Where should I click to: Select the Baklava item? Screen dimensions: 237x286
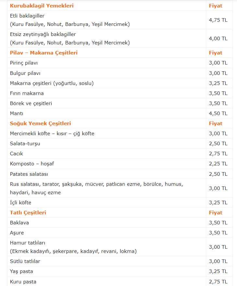19,223
